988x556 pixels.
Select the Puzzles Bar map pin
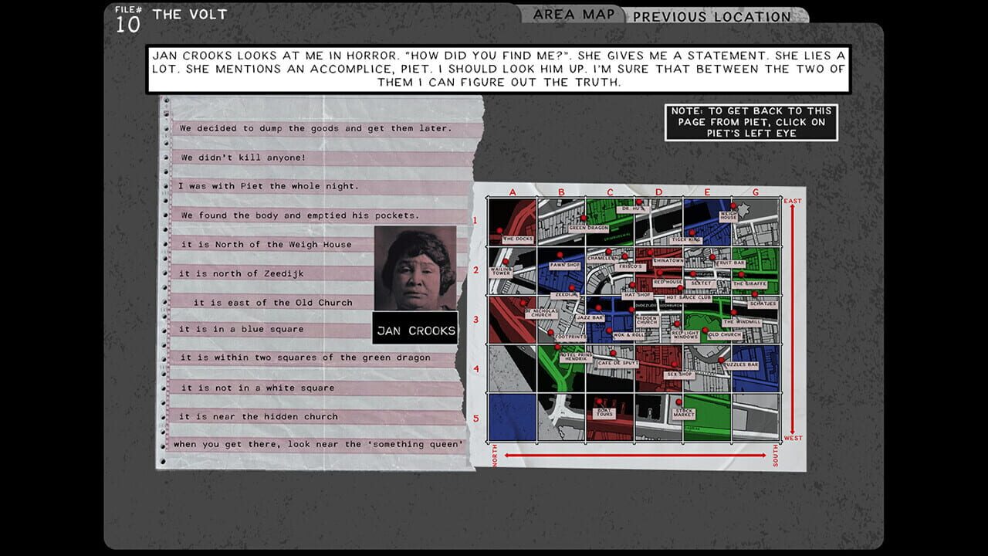click(x=721, y=360)
